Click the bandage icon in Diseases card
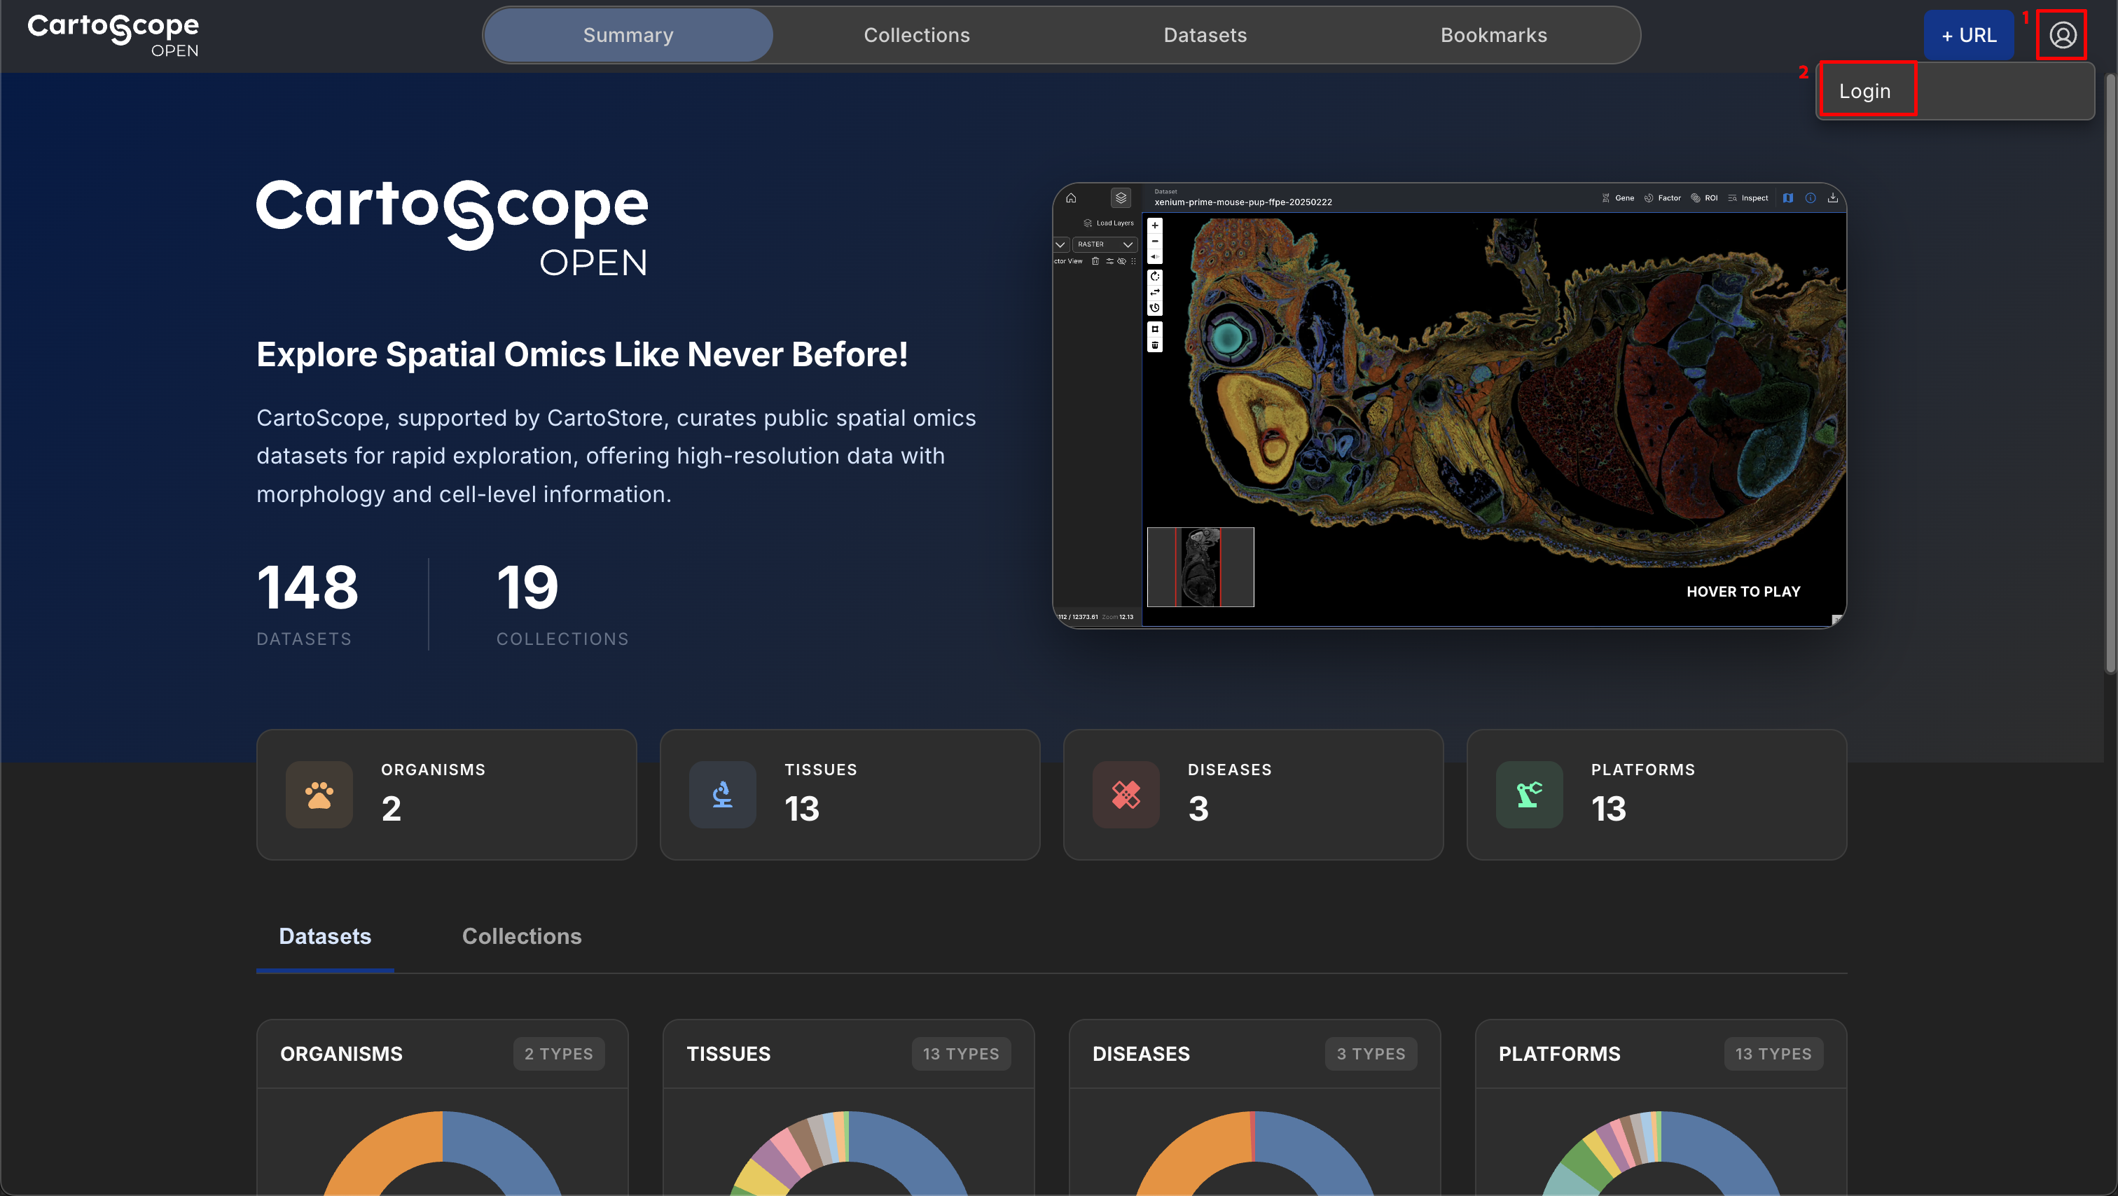 pyautogui.click(x=1126, y=794)
